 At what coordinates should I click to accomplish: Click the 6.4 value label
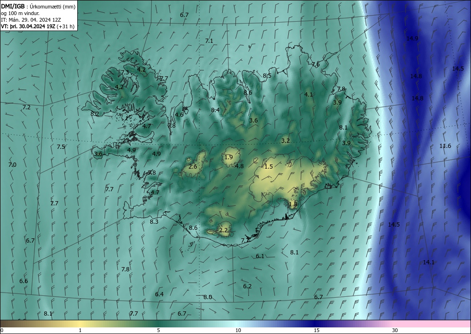159,294
